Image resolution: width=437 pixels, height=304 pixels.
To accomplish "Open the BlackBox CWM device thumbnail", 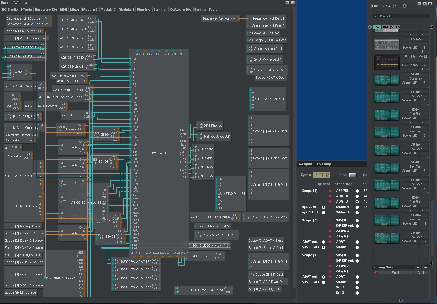I will [x=387, y=62].
